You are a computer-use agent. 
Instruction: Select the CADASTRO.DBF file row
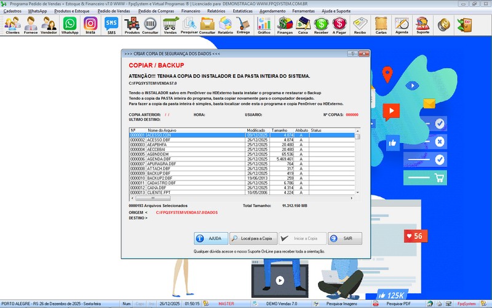click(242, 183)
